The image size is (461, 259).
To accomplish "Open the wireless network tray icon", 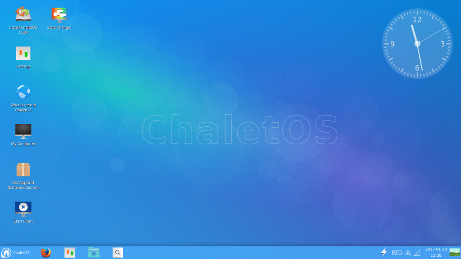I will tap(408, 253).
